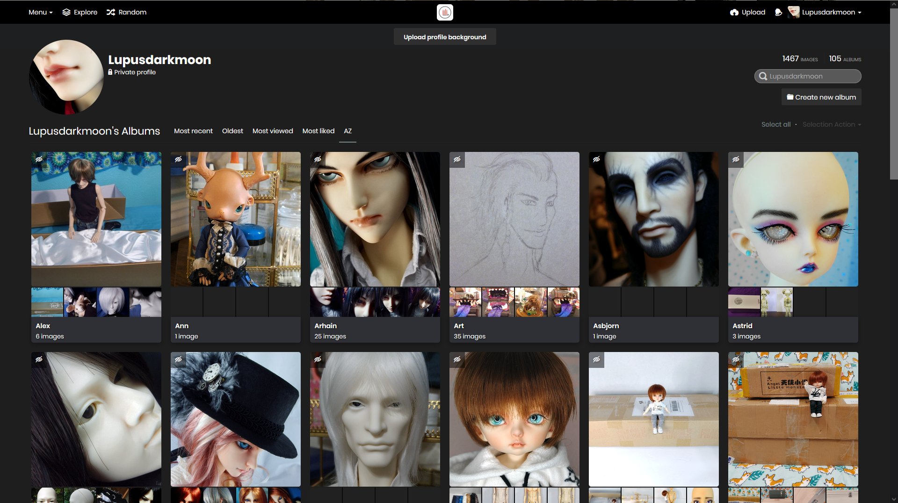The height and width of the screenshot is (503, 898).
Task: Click the 1467 images counter
Action: 800,59
